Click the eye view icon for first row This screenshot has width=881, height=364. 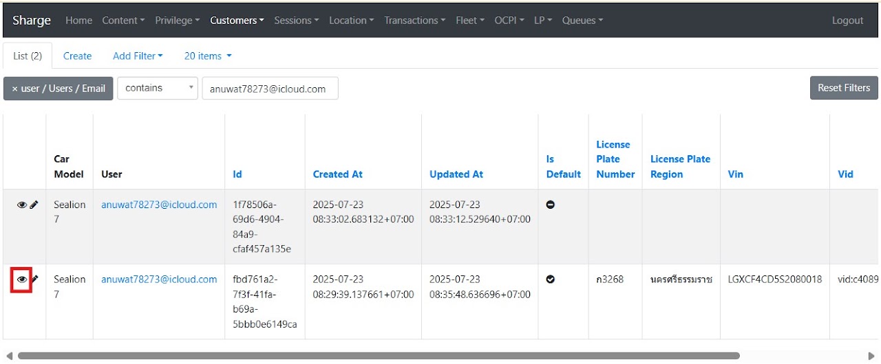[x=22, y=205]
